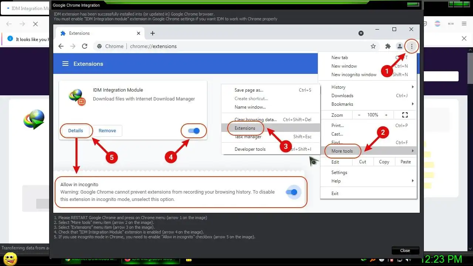Bookmark page with the star icon
The image size is (473, 266).
373,46
